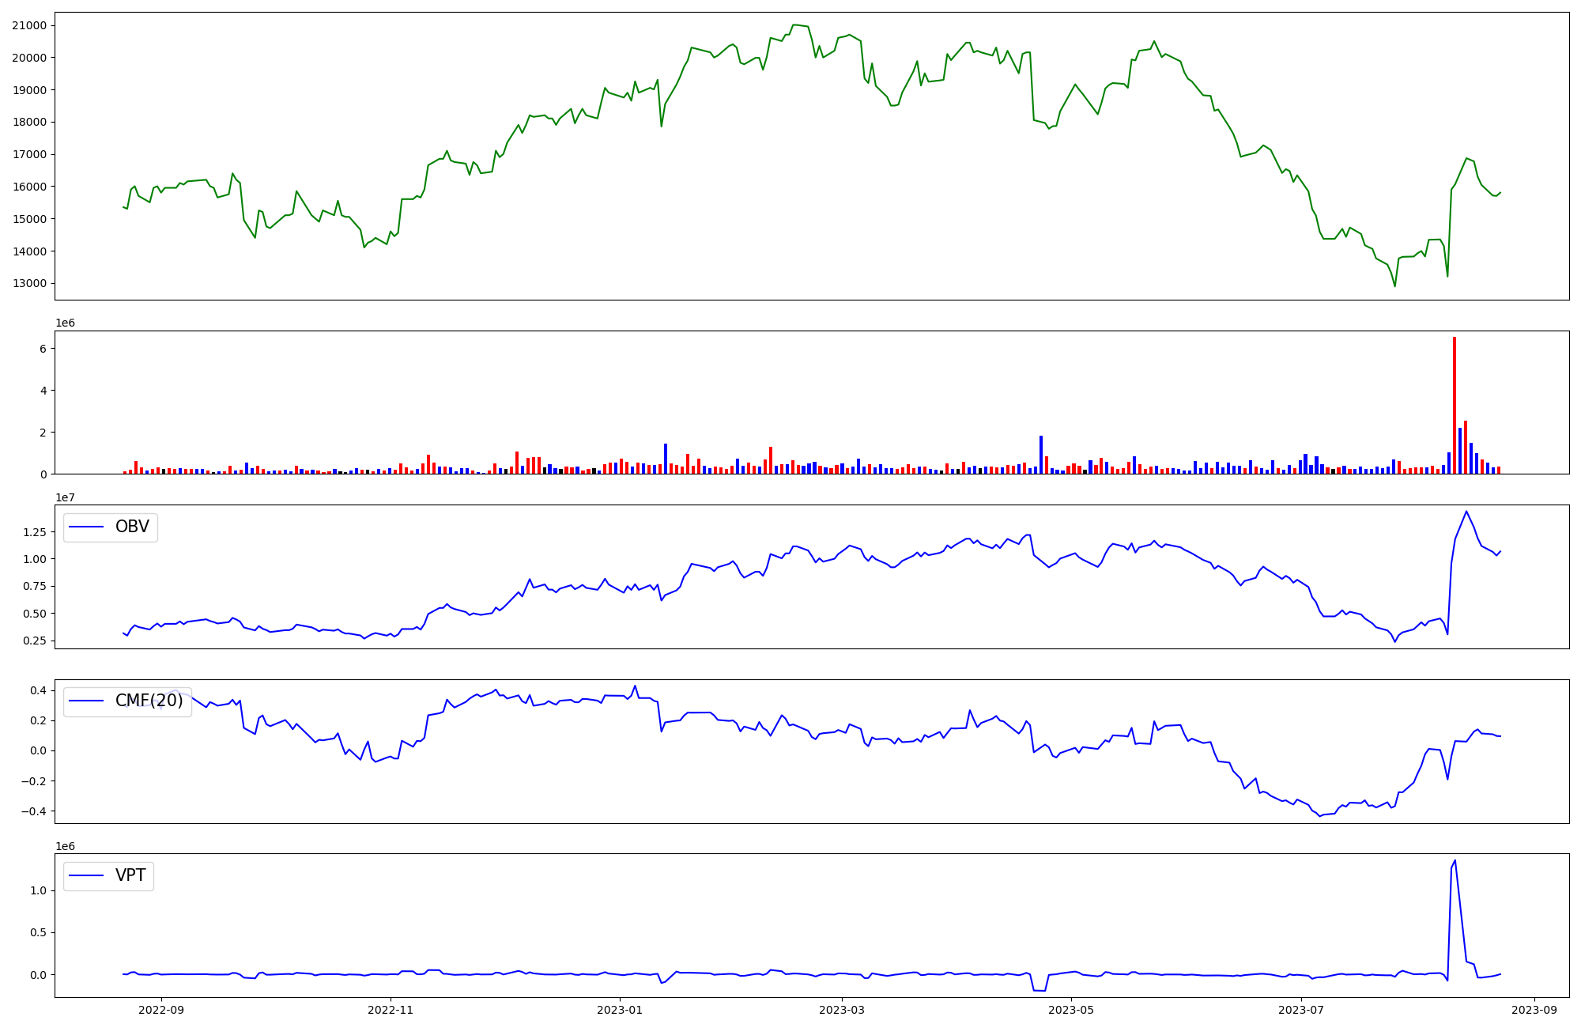
Task: Click the blue line sample in VPT legend
Action: point(87,875)
